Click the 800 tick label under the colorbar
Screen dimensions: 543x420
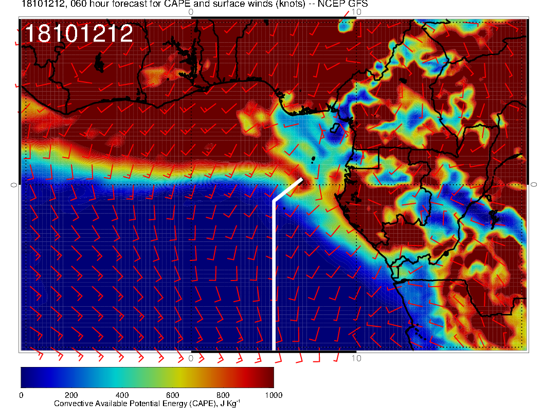coord(223,395)
